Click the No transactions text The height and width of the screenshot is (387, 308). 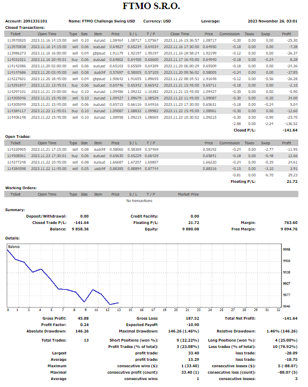[x=140, y=201]
